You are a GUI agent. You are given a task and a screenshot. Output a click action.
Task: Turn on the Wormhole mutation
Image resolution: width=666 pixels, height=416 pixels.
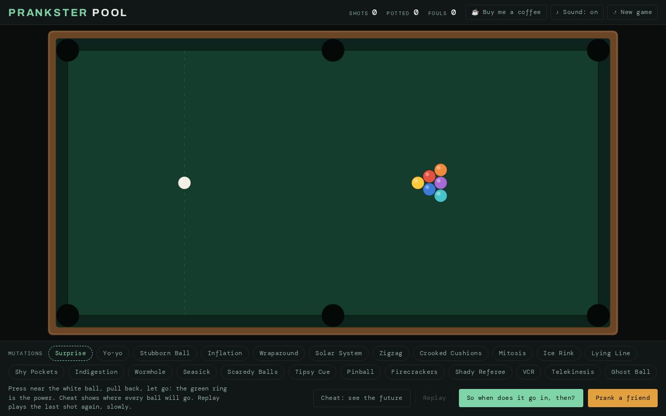150,372
